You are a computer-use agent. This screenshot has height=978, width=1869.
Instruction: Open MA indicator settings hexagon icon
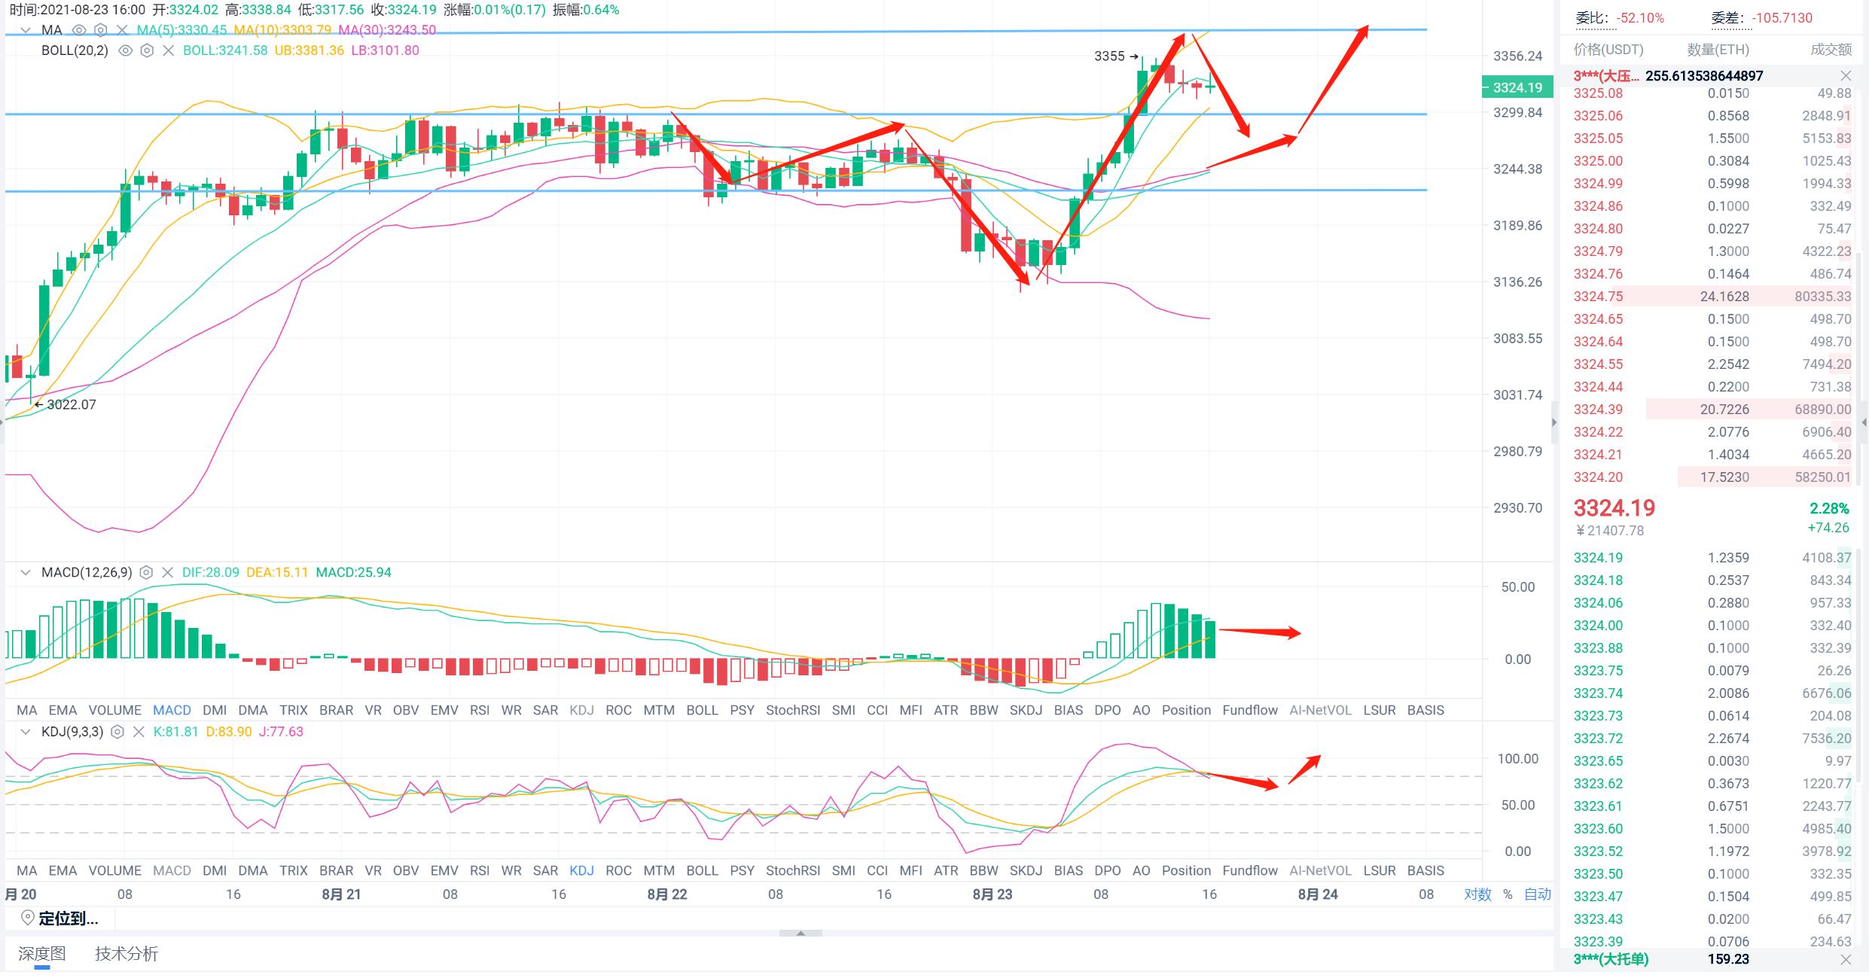[x=101, y=30]
